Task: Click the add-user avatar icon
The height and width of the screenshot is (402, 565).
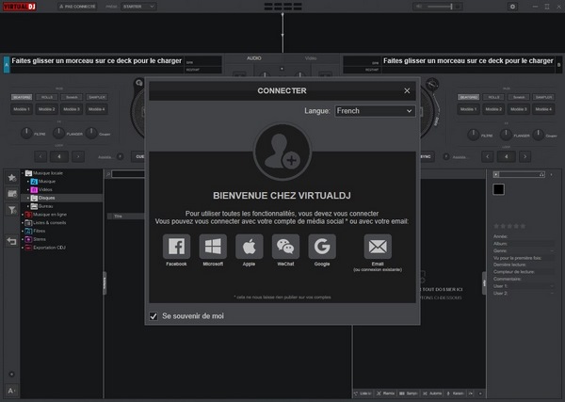Action: point(282,152)
